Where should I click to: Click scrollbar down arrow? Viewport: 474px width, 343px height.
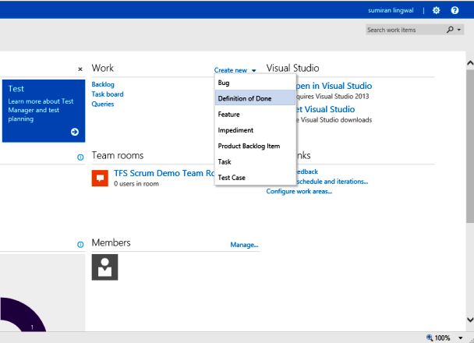[x=470, y=320]
